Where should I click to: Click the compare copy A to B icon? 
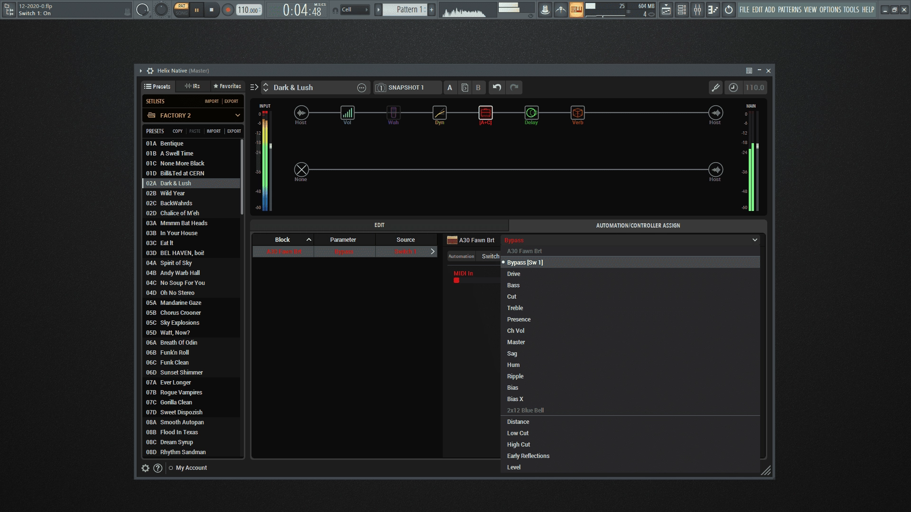point(465,87)
